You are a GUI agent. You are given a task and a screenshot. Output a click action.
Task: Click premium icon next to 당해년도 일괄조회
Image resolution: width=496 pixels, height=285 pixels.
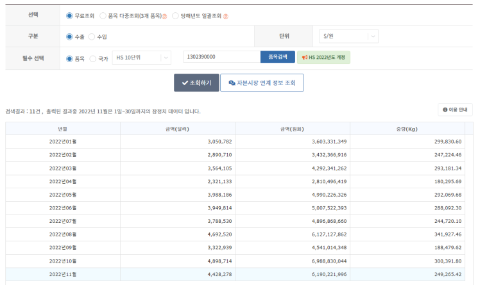(x=225, y=17)
